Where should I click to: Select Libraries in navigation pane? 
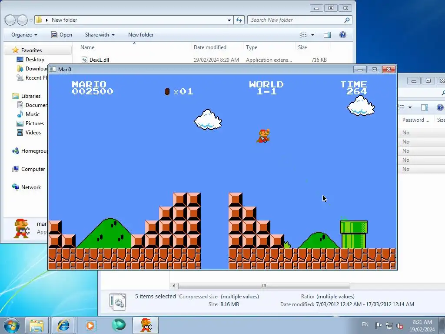(x=31, y=96)
